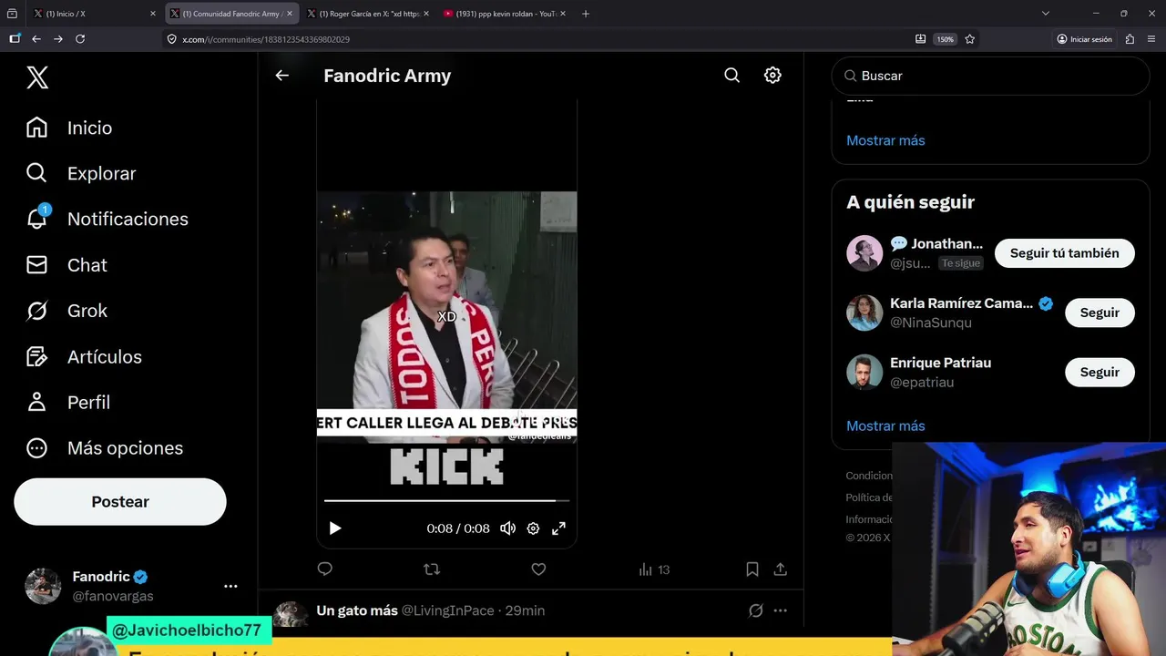Bookmark the video post

coord(752,569)
